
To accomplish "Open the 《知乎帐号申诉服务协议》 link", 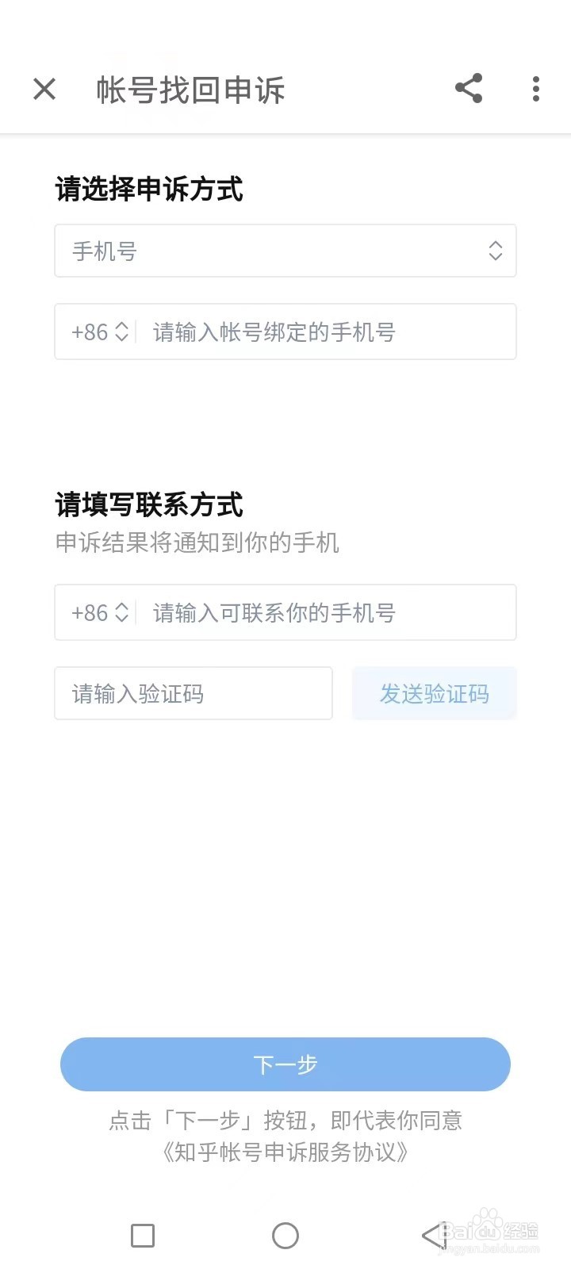I will click(x=285, y=1152).
